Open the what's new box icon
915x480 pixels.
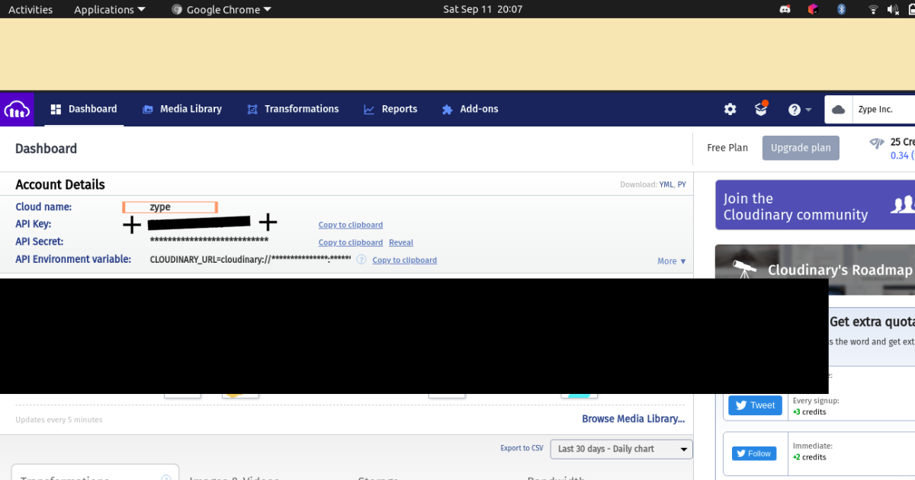[x=761, y=109]
